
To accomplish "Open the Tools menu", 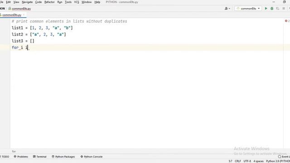I will pyautogui.click(x=68, y=2).
